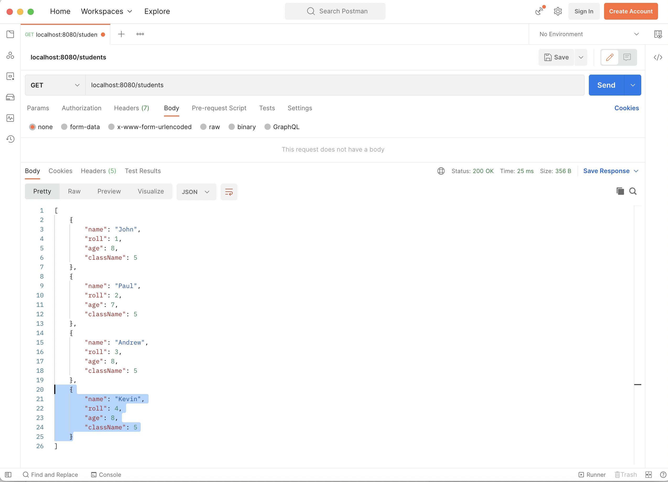This screenshot has width=668, height=482.
Task: Choose form-data as body type
Action: pyautogui.click(x=80, y=127)
